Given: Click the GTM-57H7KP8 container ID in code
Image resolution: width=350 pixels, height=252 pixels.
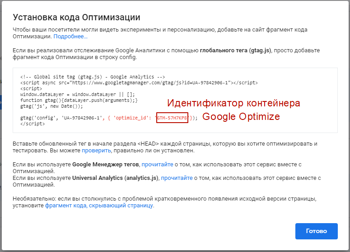Looking at the screenshot, I should click(x=172, y=118).
